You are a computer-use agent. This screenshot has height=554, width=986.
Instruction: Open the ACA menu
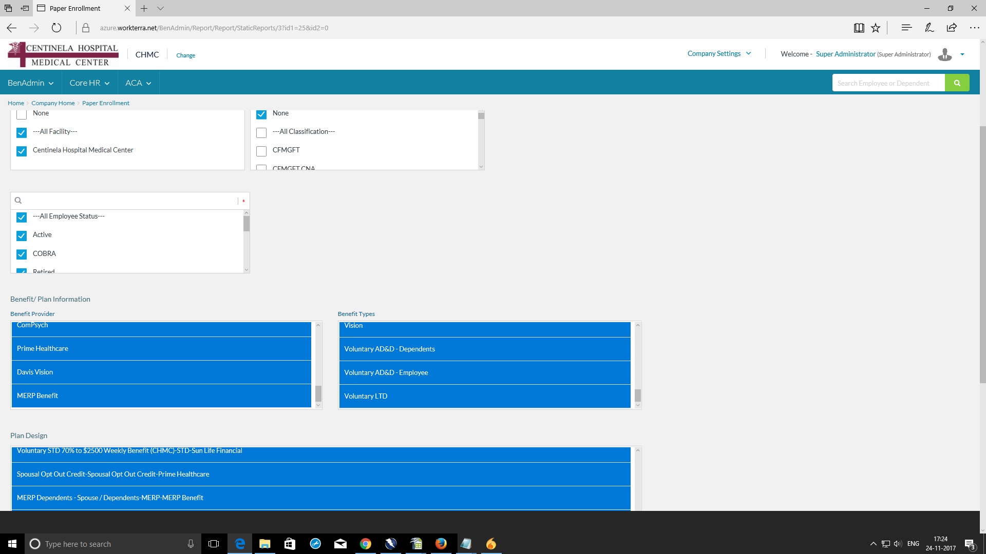click(138, 83)
